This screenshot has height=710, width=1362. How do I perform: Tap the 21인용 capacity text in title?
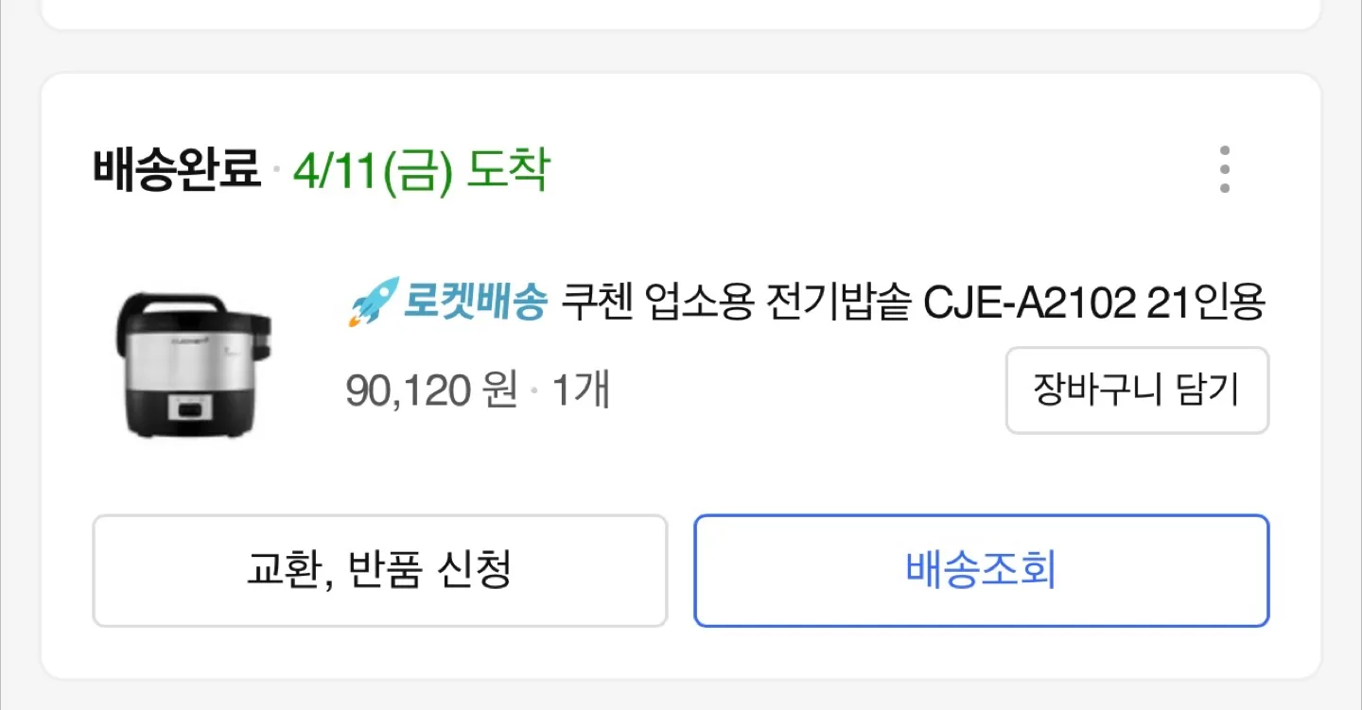pyautogui.click(x=1206, y=303)
